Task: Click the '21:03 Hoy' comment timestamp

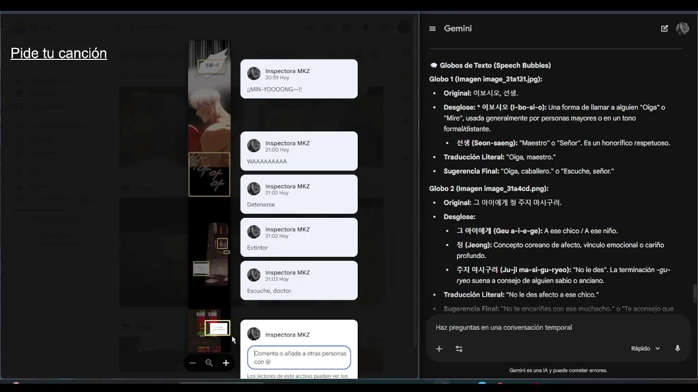Action: pyautogui.click(x=277, y=279)
